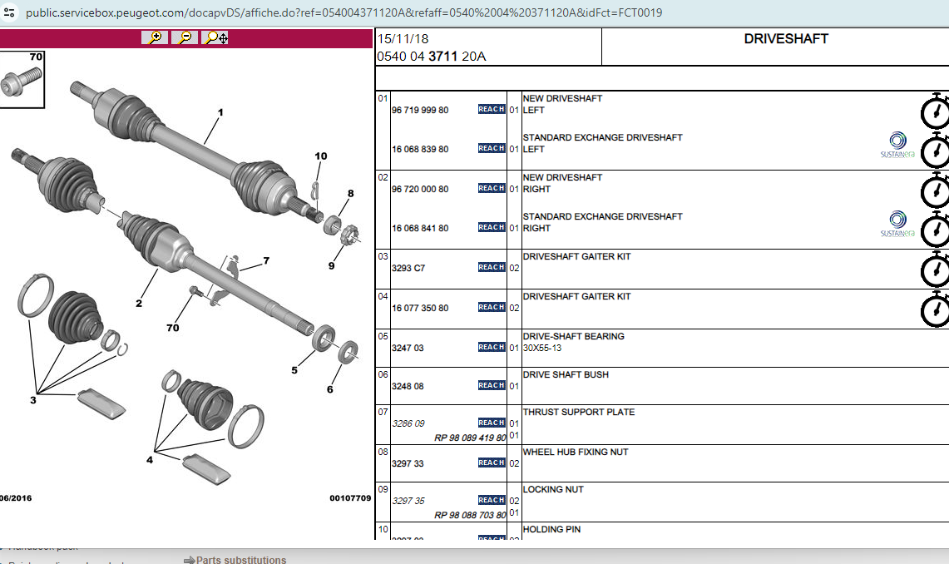This screenshot has width=949, height=564.
Task: Click the zoom out magnifier icon
Action: click(x=185, y=37)
